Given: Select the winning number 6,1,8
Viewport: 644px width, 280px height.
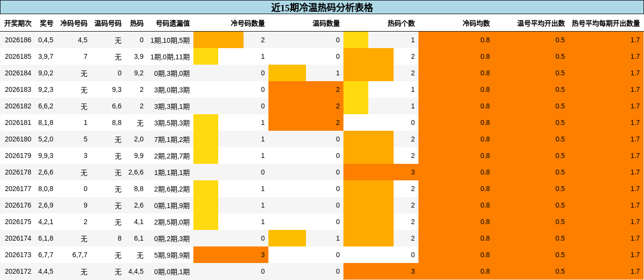Looking at the screenshot, I should 46,238.
